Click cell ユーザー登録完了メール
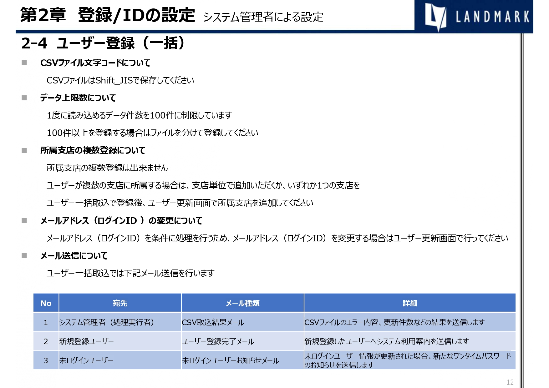This screenshot has width=549, height=388. tap(243, 341)
